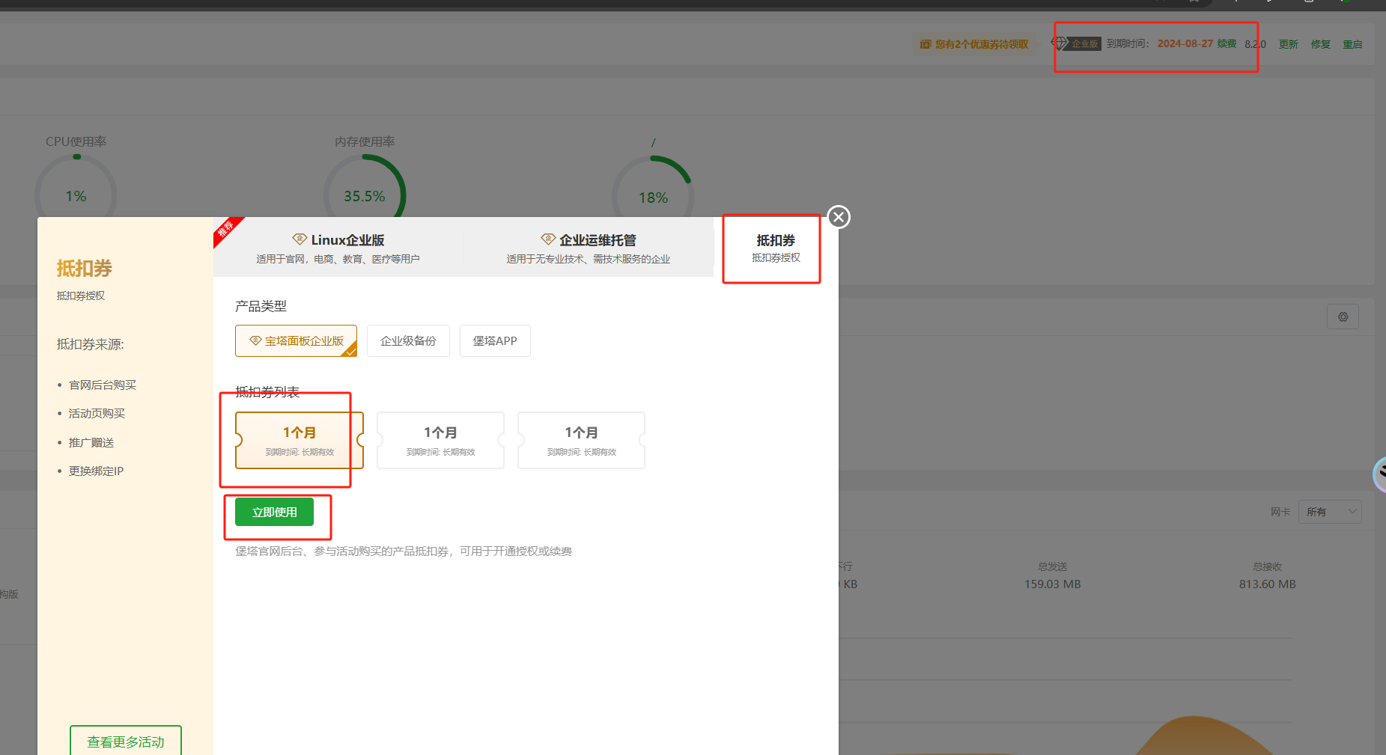Click the diamond icon beside 企业运维托管
Image resolution: width=1386 pixels, height=755 pixels.
tap(548, 239)
